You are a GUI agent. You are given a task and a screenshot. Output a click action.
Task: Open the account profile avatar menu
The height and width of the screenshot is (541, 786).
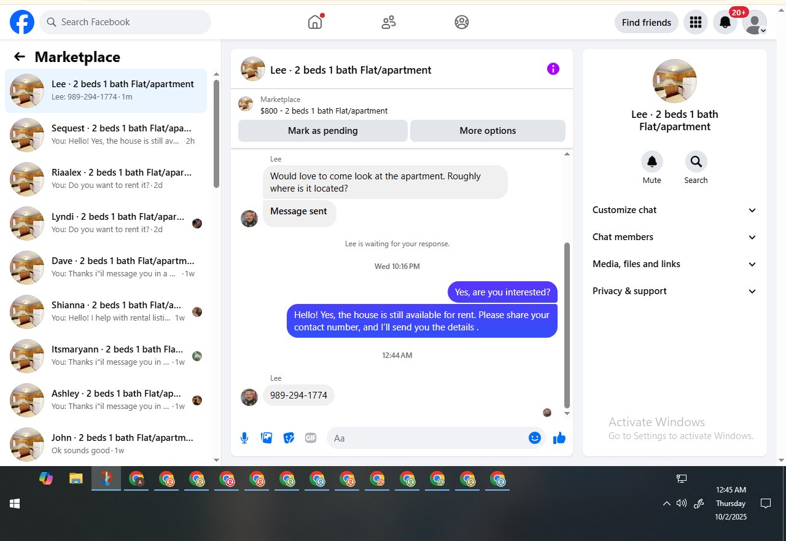755,22
